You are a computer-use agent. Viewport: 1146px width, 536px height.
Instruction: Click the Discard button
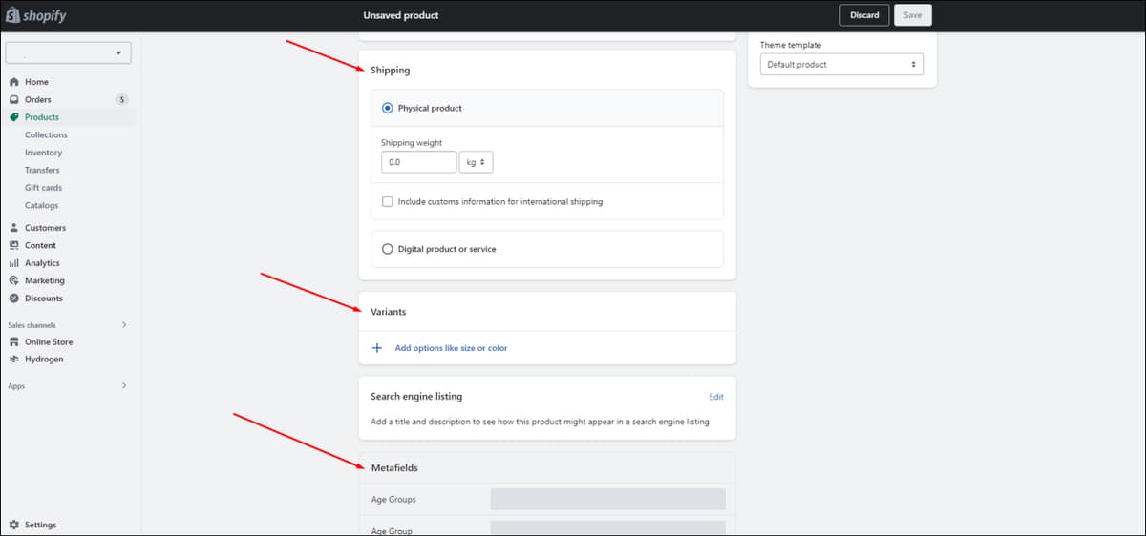[x=864, y=15]
